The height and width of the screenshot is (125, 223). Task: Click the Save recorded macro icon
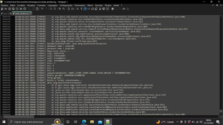point(128,9)
